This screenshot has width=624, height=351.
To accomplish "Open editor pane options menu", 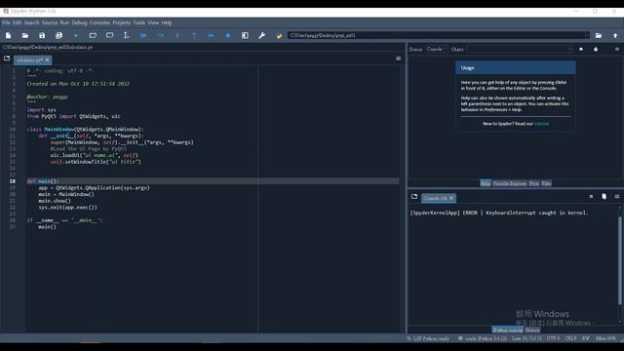I will [x=399, y=58].
